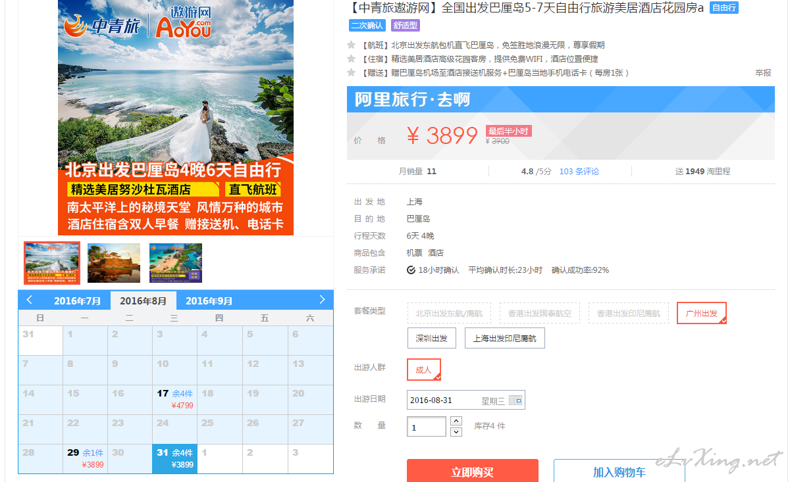Viewport: 790px width, 482px height.
Task: Click departure value 上海
Action: [x=414, y=202]
